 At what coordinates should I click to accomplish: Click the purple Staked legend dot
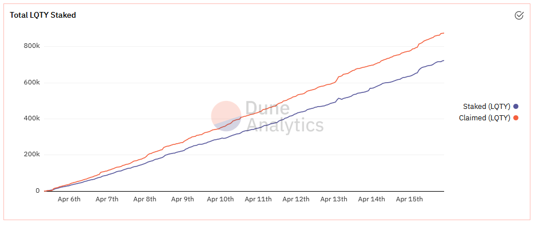point(516,107)
